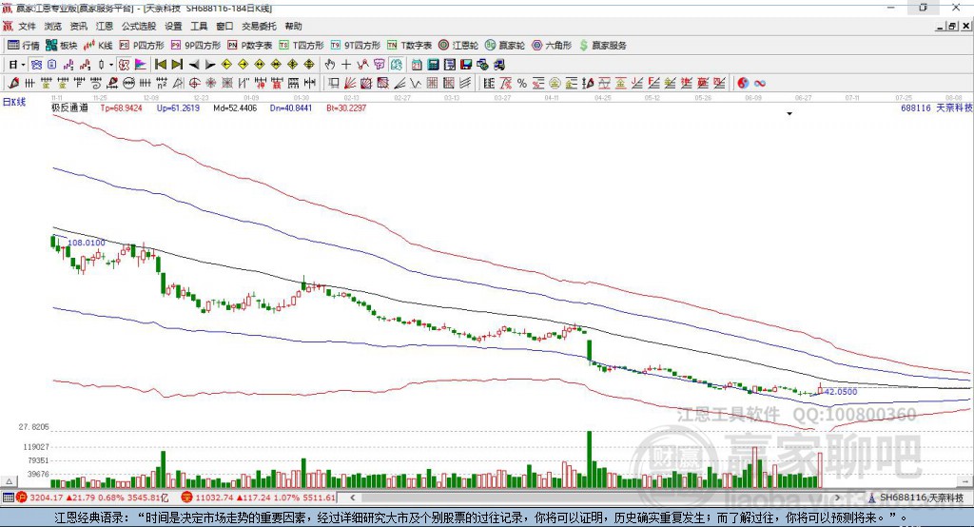Open the 9T四方形 tool
974x527 pixels.
pos(355,46)
